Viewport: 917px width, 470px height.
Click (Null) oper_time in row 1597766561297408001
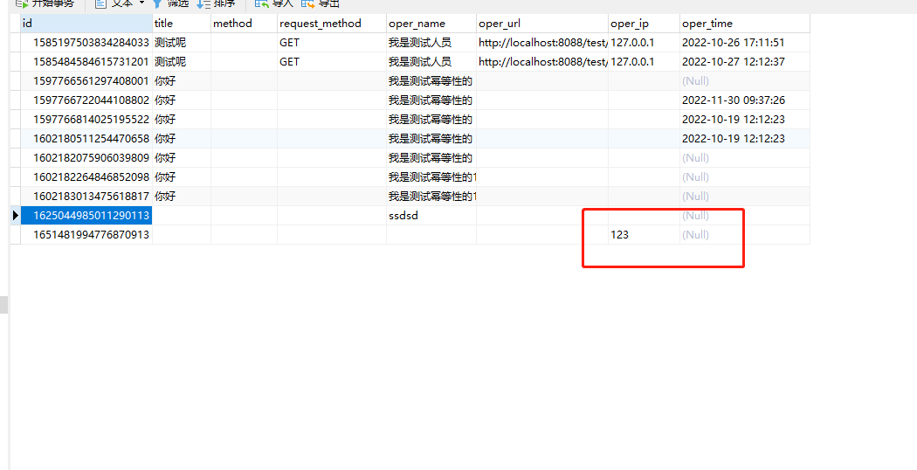(x=744, y=80)
